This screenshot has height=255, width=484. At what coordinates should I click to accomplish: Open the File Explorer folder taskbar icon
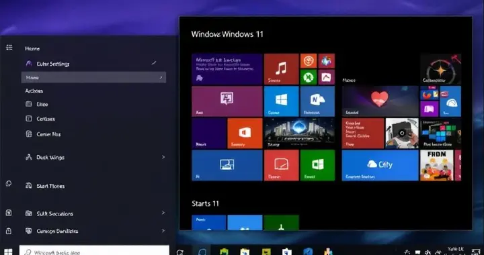pos(245,252)
